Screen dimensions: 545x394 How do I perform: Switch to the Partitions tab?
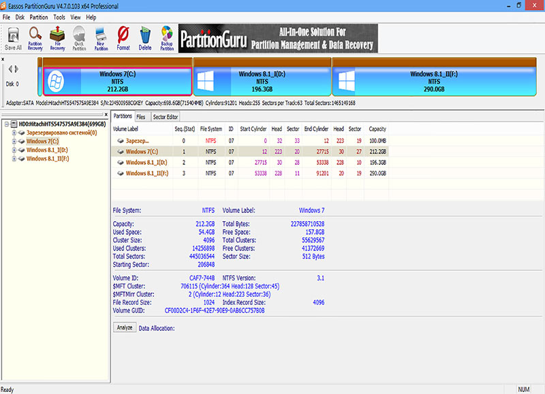click(x=123, y=116)
